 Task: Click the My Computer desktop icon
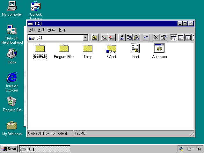12,9
